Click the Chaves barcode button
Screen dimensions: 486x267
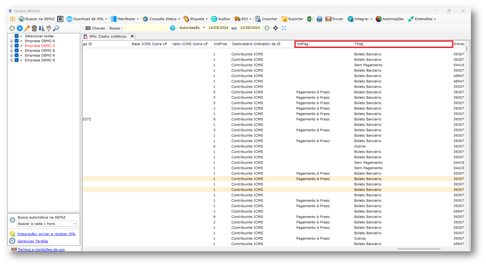(x=95, y=28)
